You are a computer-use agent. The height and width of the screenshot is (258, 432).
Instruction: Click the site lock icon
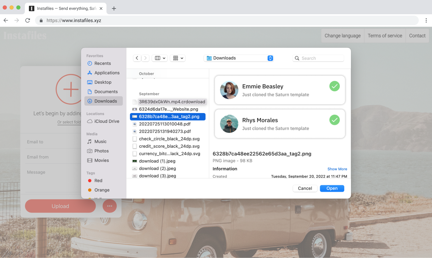tap(41, 20)
